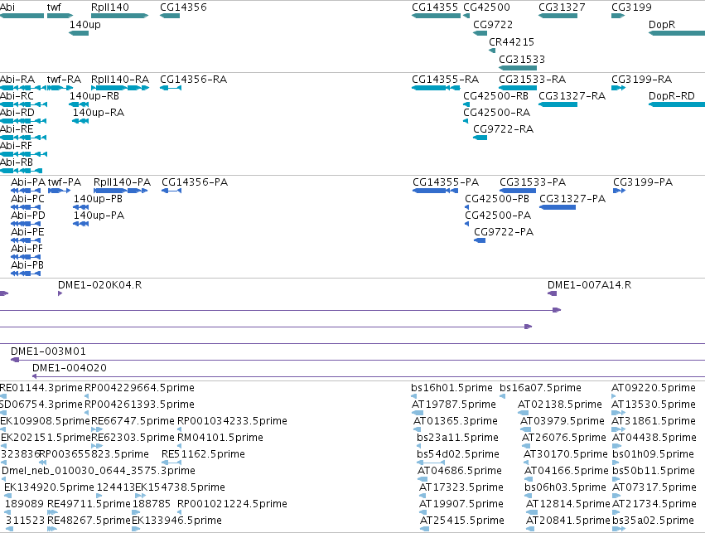705x533 pixels.
Task: Select the DME1-003M01 clone label
Action: (x=48, y=351)
